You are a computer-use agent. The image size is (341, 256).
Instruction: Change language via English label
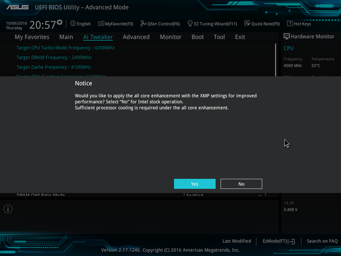tap(84, 24)
